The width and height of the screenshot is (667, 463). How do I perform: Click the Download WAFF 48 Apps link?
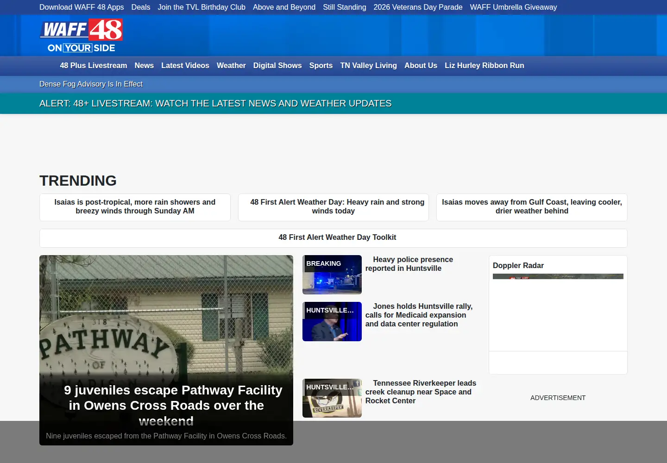(82, 7)
